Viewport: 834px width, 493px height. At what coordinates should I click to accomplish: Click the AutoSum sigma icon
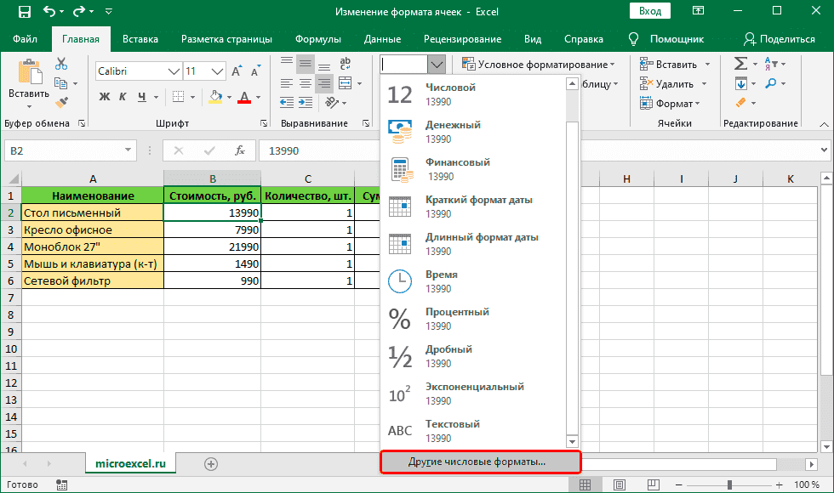(x=742, y=63)
